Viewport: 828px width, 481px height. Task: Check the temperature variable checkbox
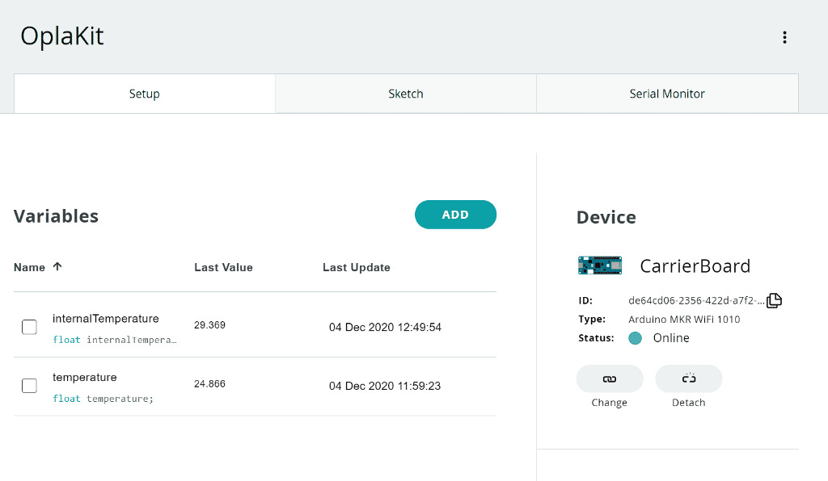[30, 386]
